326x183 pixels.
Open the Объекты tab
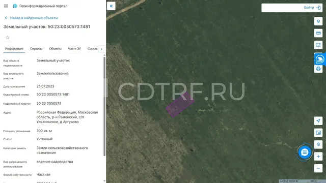tap(56, 49)
